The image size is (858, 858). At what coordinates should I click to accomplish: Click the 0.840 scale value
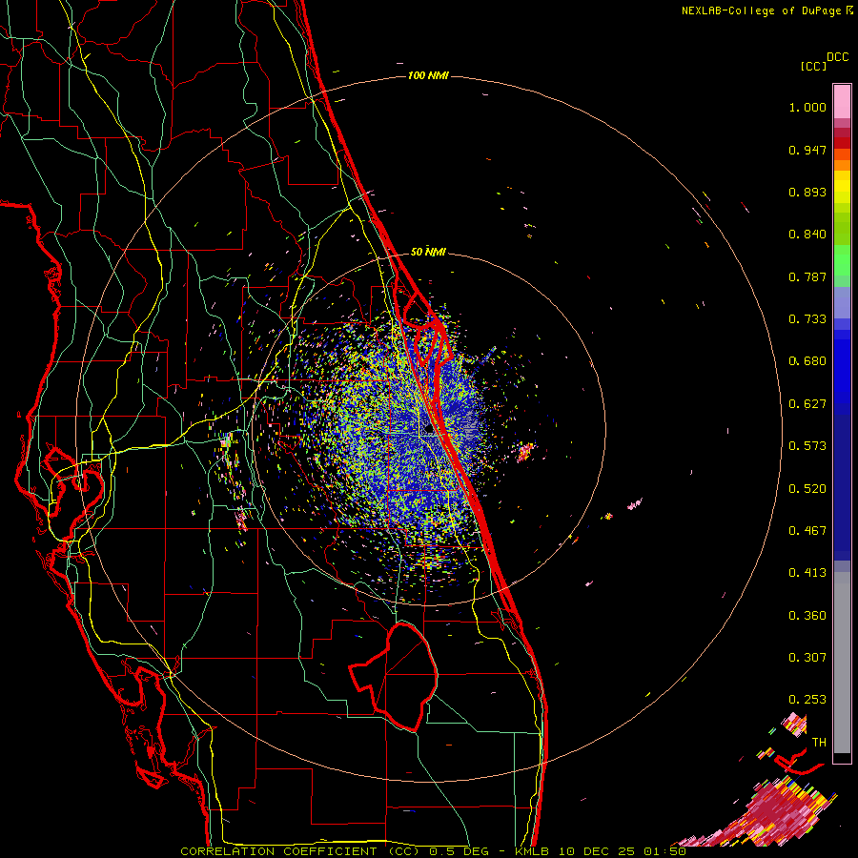click(x=807, y=235)
